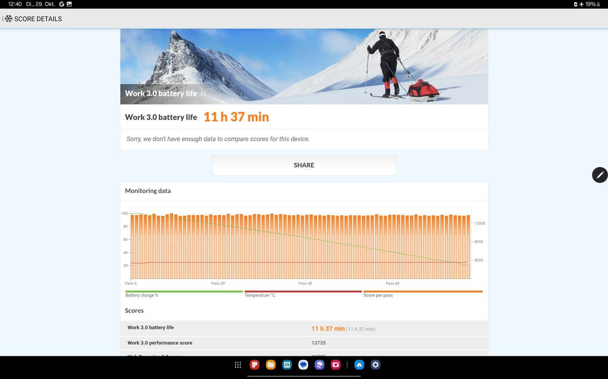Tap the Work 3.0 battery life banner image
The image size is (608, 379).
(304, 66)
